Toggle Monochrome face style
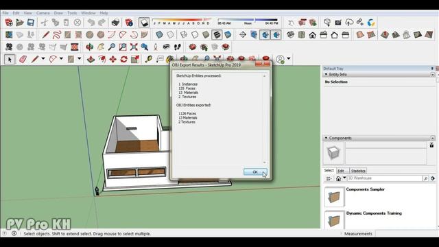439x247 pixels. point(228,35)
